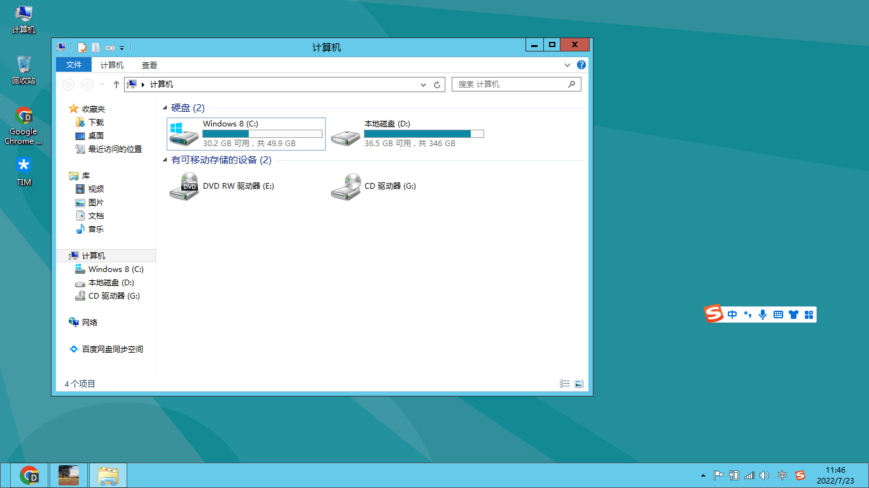Image resolution: width=869 pixels, height=488 pixels.
Task: Collapse the 硬盘 (2) group
Action: [x=166, y=109]
